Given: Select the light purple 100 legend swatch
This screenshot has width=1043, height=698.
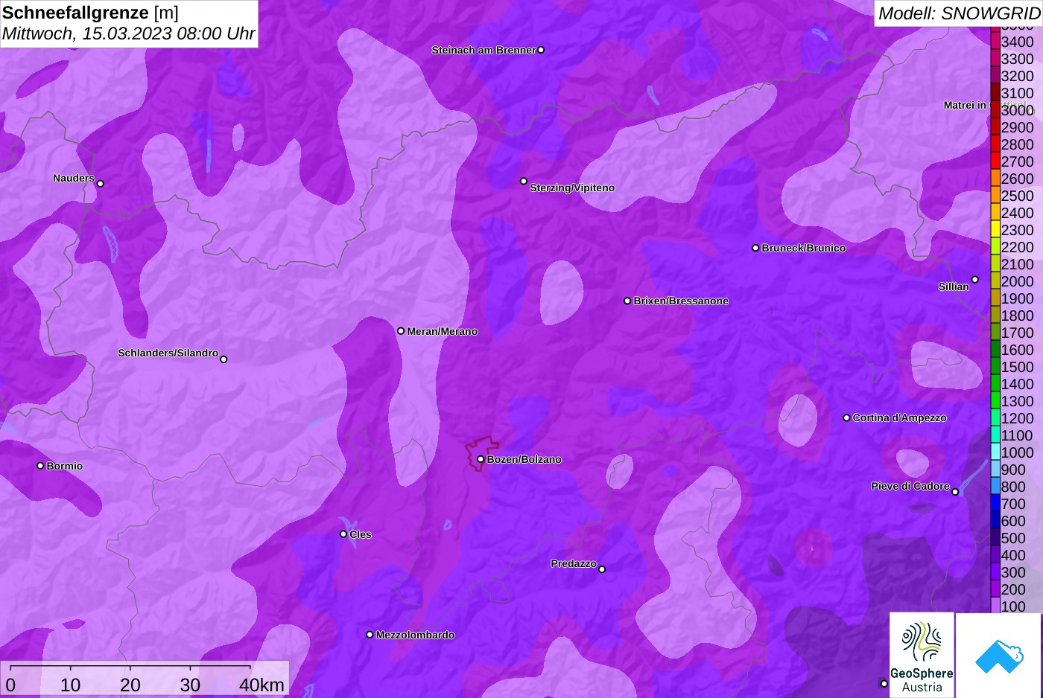Looking at the screenshot, I should 995,606.
